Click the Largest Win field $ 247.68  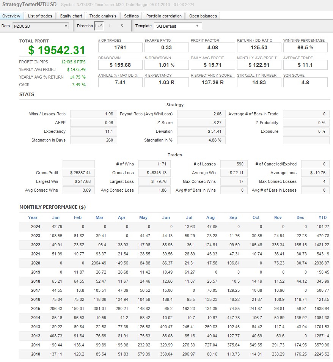click(79, 182)
